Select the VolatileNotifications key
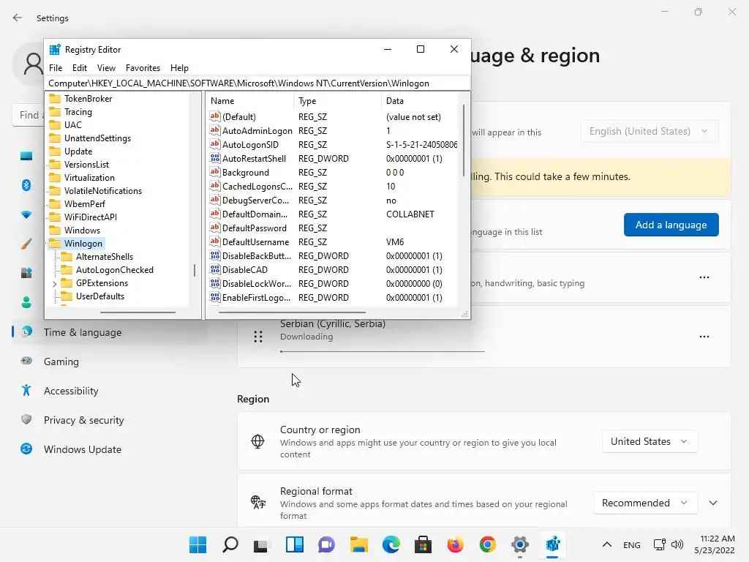749x562 pixels. click(x=102, y=191)
